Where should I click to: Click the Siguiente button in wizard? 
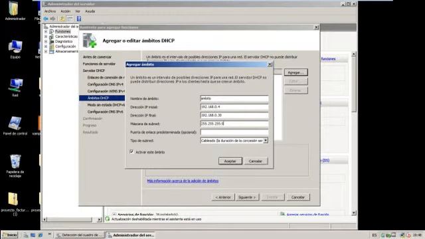tap(247, 197)
